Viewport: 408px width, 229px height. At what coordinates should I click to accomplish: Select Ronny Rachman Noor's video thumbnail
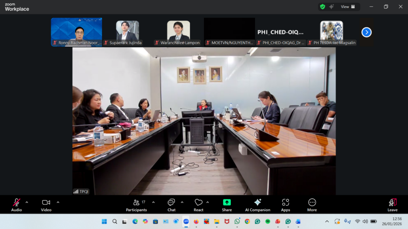pos(76,32)
